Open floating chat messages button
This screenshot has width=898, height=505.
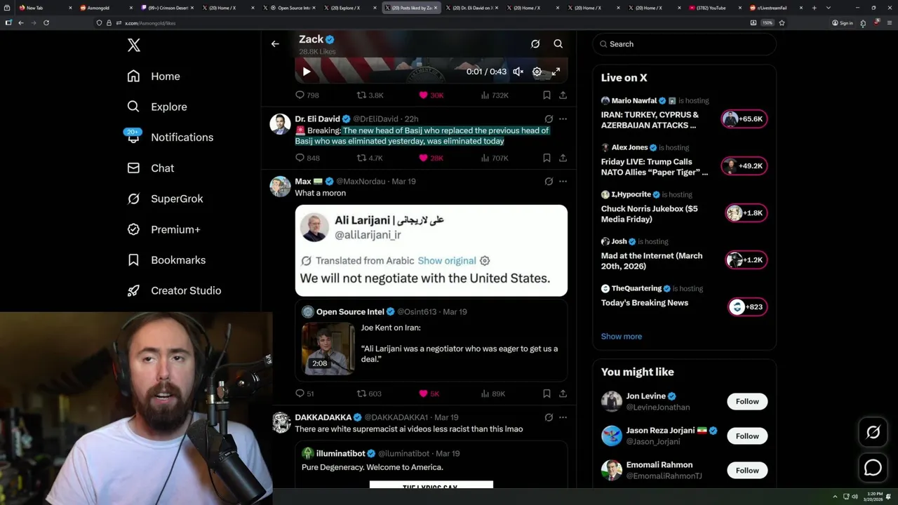click(x=873, y=467)
